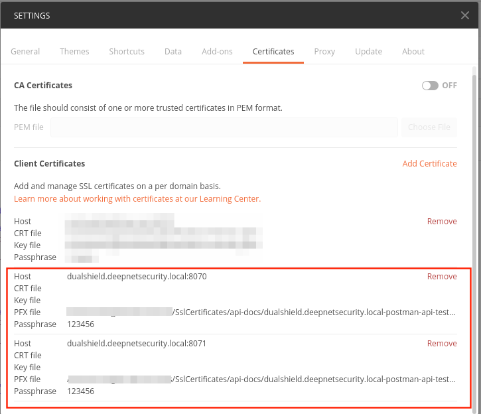
Task: Click the PEM file input field
Action: pos(224,127)
